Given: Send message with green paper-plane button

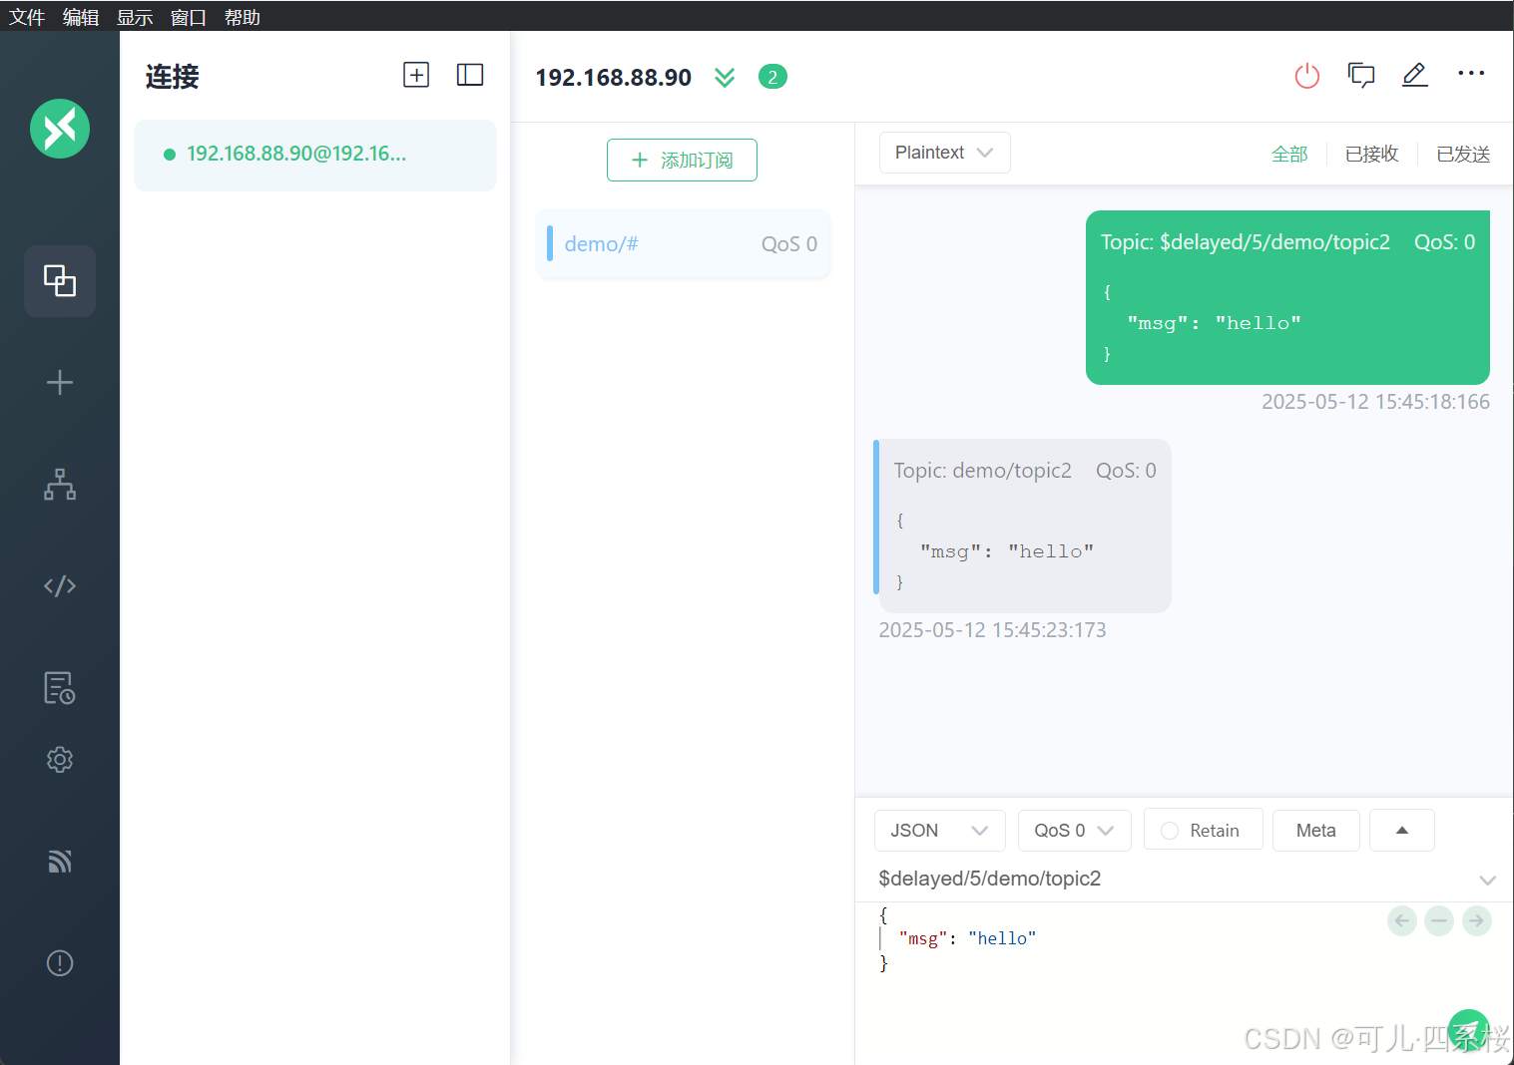Looking at the screenshot, I should click(x=1468, y=1031).
